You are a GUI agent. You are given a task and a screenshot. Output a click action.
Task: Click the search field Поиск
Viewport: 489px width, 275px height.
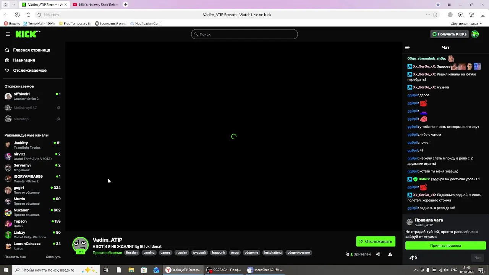click(x=244, y=34)
